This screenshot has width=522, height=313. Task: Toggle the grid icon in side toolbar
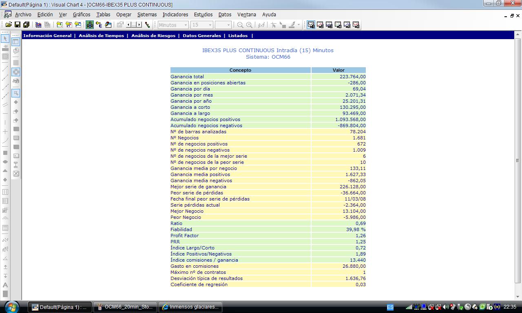(16, 63)
